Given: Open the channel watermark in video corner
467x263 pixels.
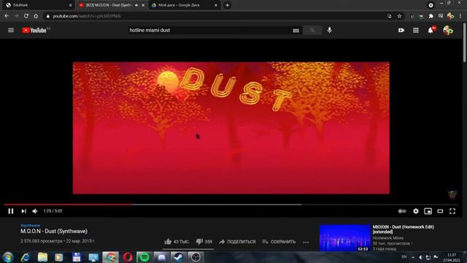Looking at the screenshot, I should [x=452, y=194].
